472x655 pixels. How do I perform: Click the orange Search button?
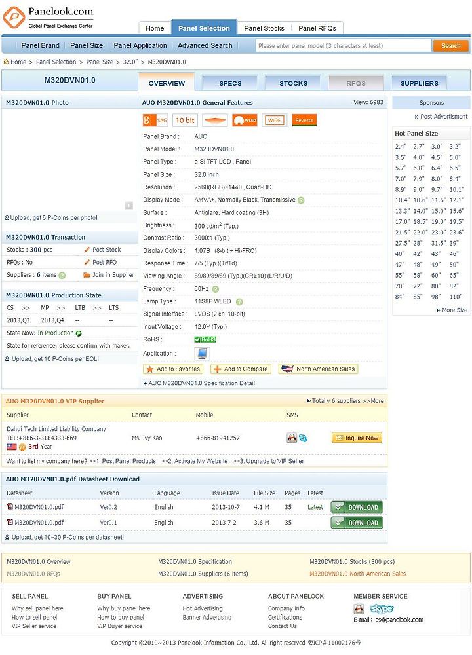[x=450, y=46]
